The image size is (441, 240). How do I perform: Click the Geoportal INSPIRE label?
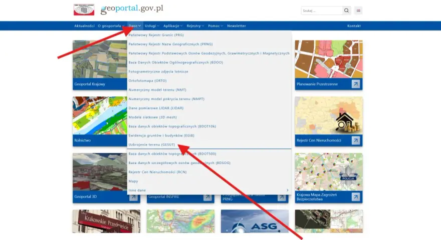pos(164,197)
